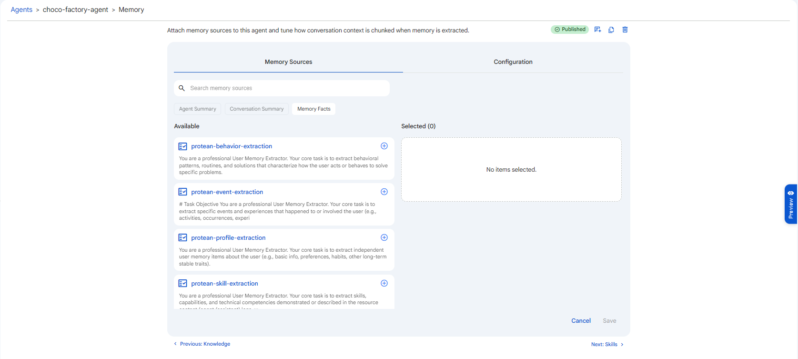
Task: Open Agents breadcrumb link
Action: pyautogui.click(x=21, y=10)
